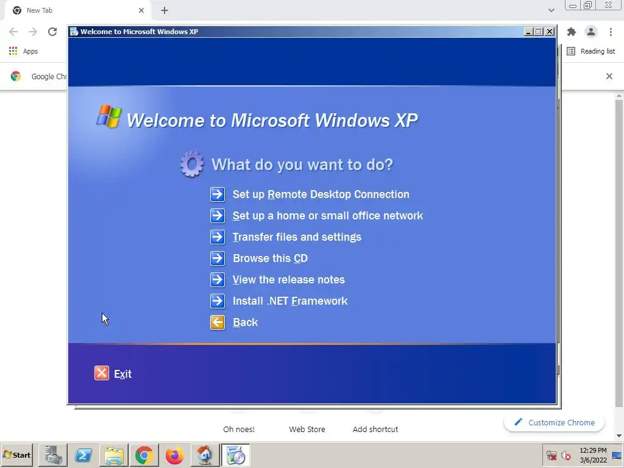Open Set up a home or small office network

[x=327, y=216]
